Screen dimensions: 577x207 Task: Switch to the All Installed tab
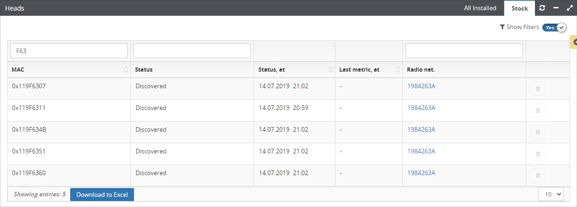[480, 8]
